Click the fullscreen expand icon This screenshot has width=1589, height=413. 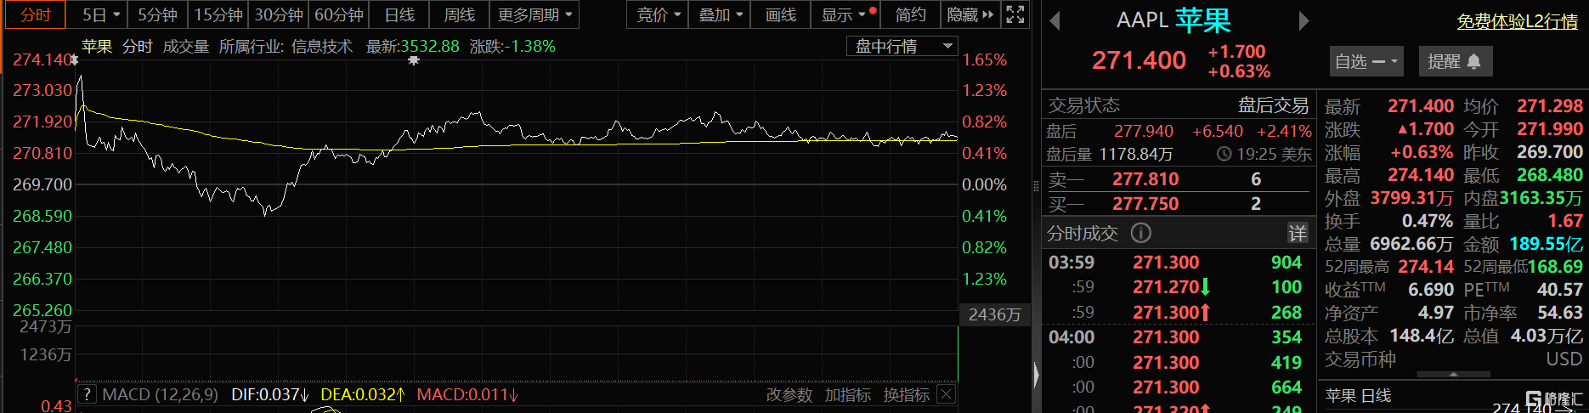1015,14
